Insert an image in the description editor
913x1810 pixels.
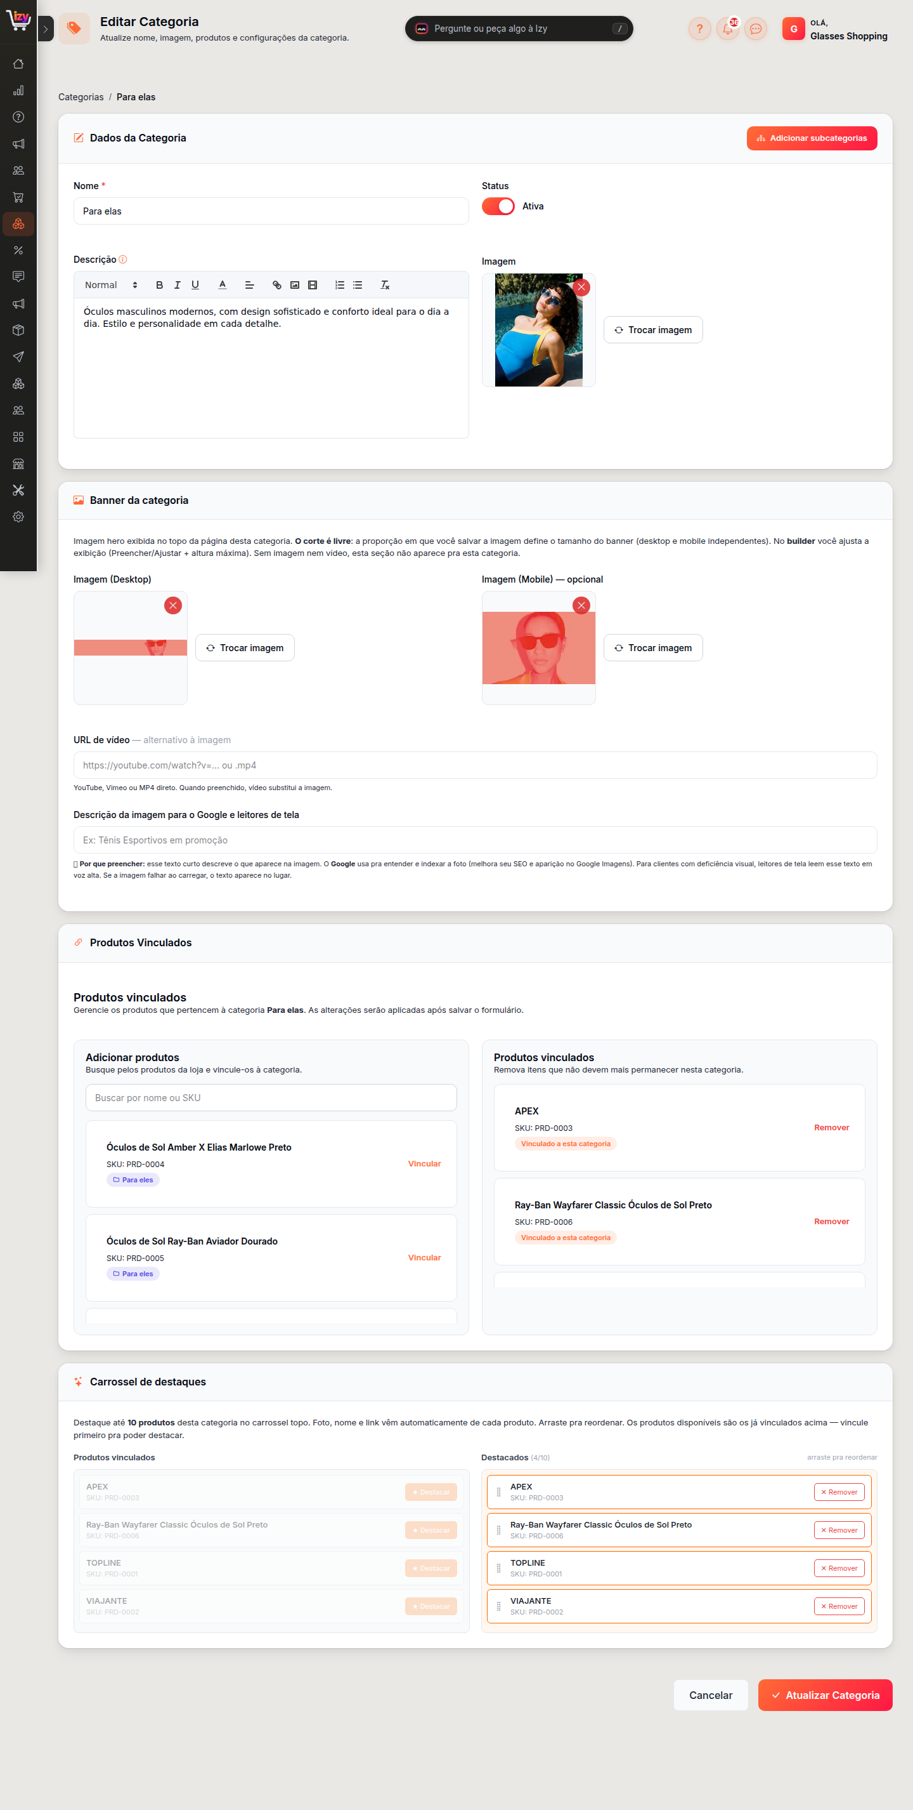[295, 286]
